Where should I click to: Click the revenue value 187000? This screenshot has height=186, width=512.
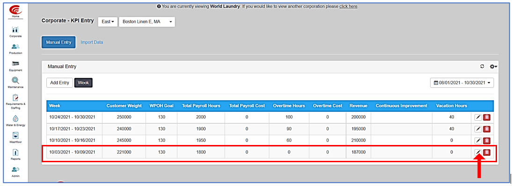click(358, 152)
